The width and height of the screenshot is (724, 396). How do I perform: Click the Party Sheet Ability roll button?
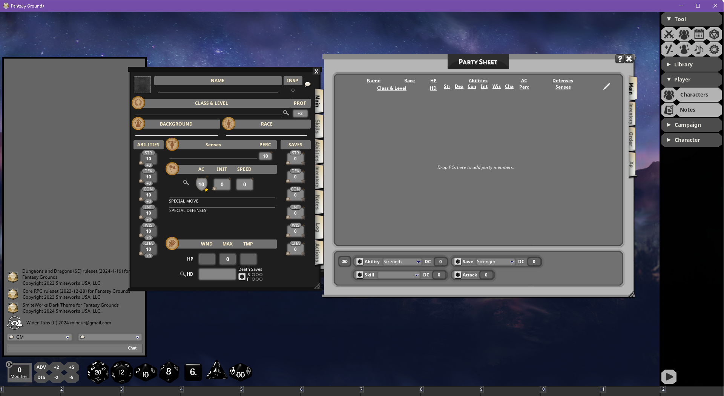pyautogui.click(x=360, y=262)
